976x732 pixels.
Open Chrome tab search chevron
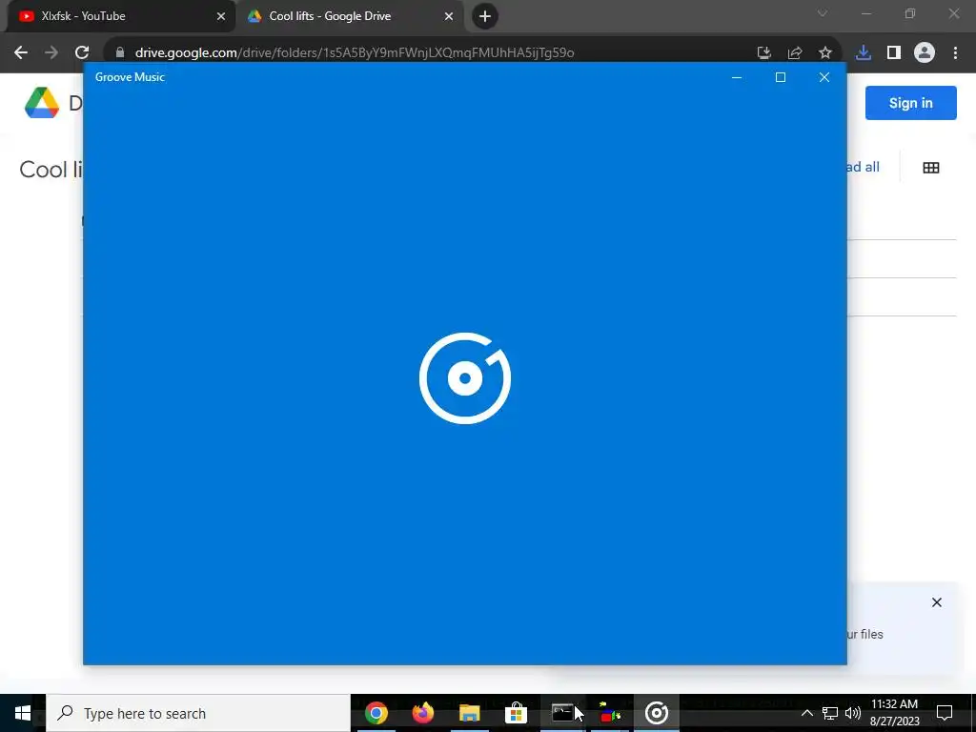[823, 13]
